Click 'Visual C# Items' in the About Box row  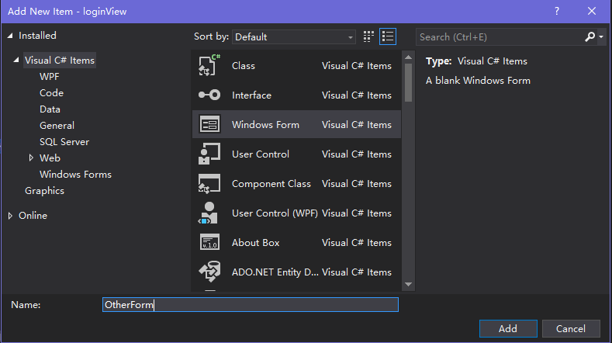[357, 243]
